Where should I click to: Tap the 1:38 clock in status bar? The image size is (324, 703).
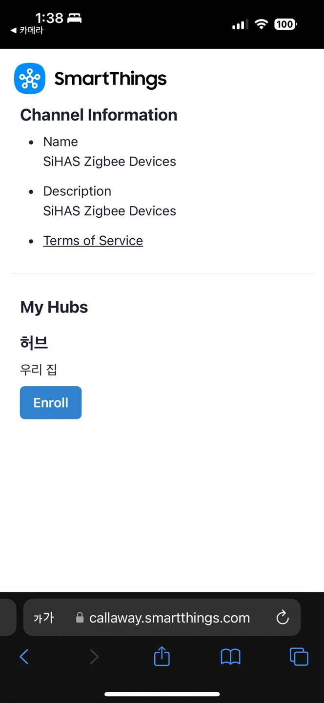pyautogui.click(x=49, y=18)
